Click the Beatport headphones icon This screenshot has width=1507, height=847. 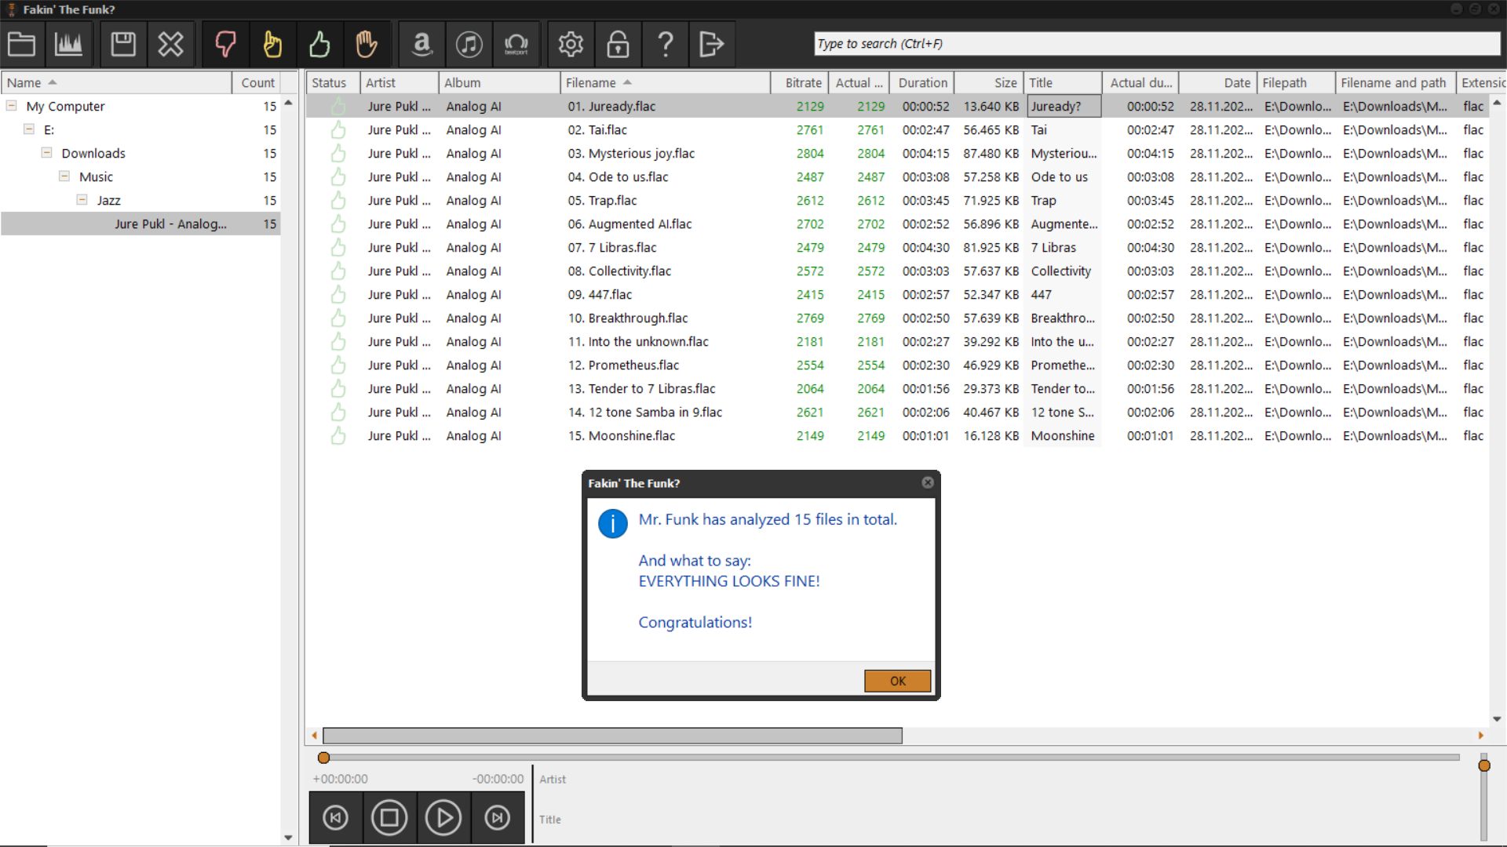[x=516, y=44]
